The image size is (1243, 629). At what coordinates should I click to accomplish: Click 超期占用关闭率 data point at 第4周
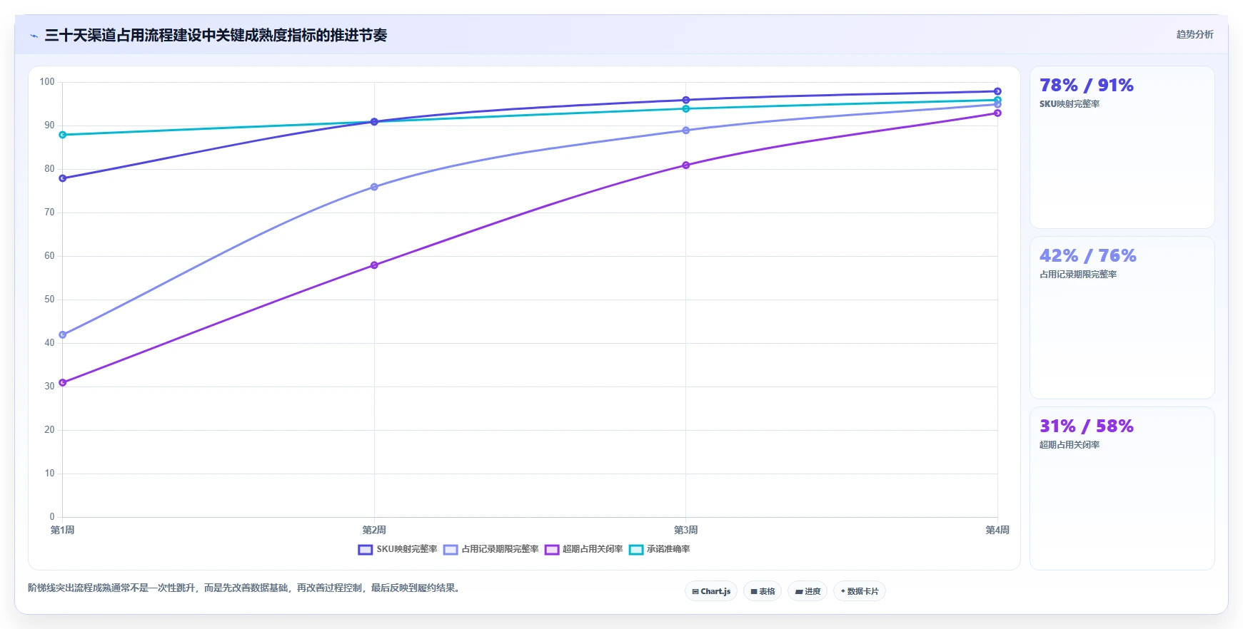997,113
